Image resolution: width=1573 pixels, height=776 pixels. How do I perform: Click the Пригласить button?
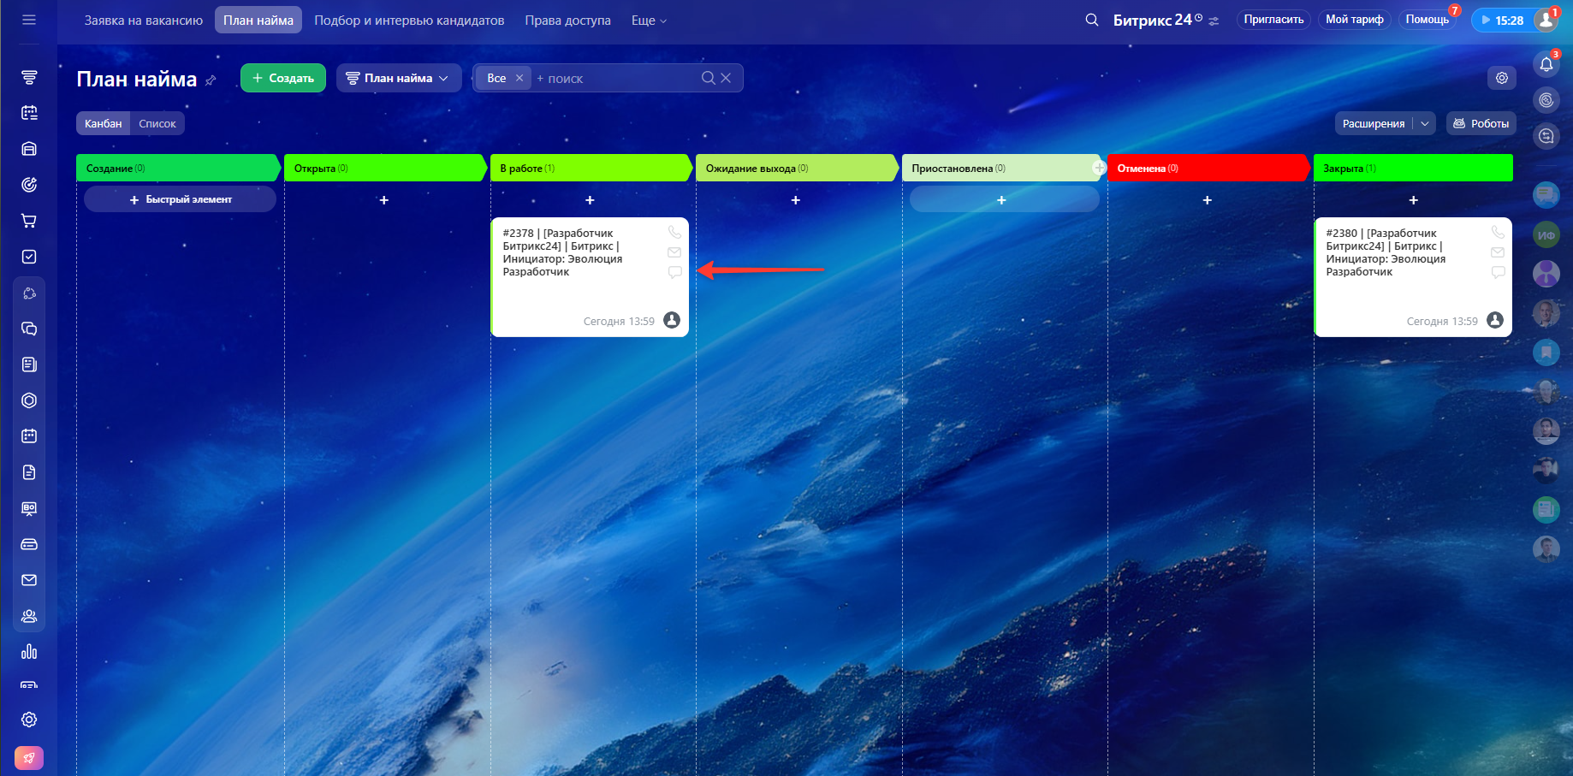pyautogui.click(x=1273, y=20)
